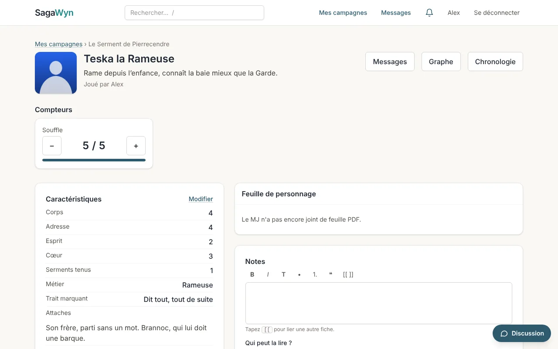Click inside the Notes text area
558x349 pixels.
(379, 303)
